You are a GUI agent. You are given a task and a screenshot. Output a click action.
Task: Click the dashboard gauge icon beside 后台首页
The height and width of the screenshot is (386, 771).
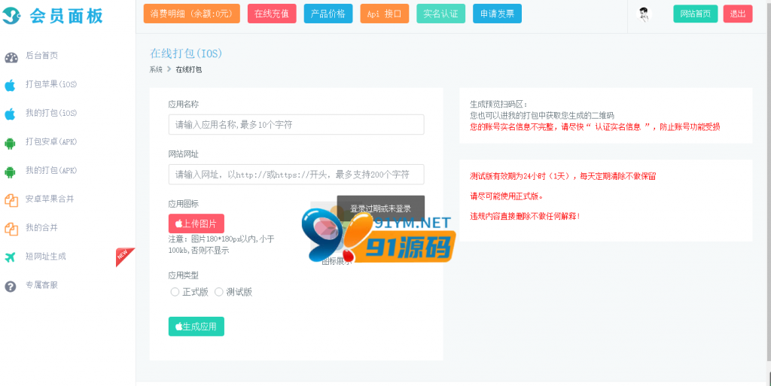pos(11,57)
